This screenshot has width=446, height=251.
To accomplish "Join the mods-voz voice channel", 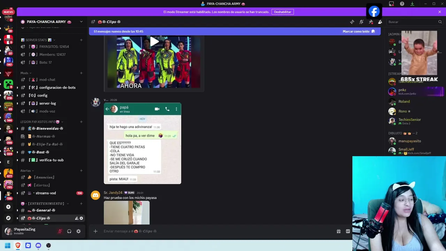I will [x=52, y=111].
